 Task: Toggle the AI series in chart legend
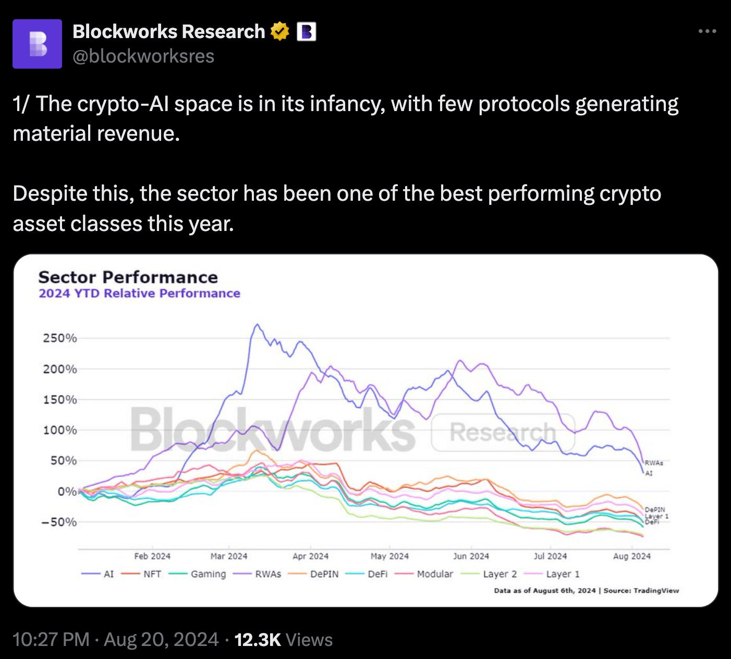click(x=98, y=574)
